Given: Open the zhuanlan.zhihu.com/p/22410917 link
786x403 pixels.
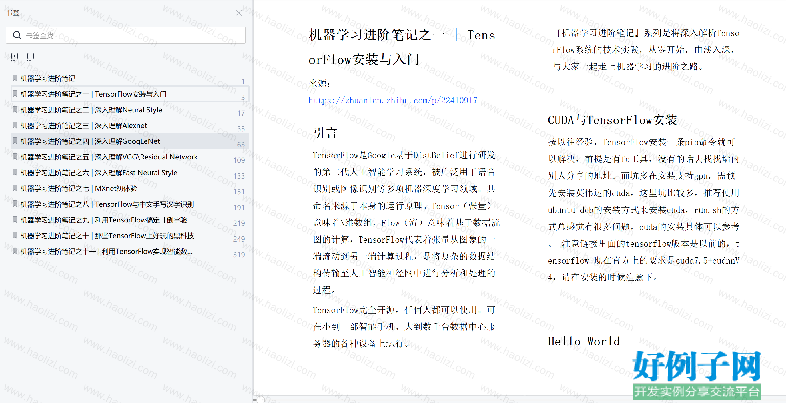Looking at the screenshot, I should pos(393,101).
